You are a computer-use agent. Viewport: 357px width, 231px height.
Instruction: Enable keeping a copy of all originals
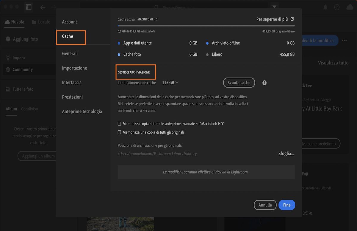click(x=119, y=132)
